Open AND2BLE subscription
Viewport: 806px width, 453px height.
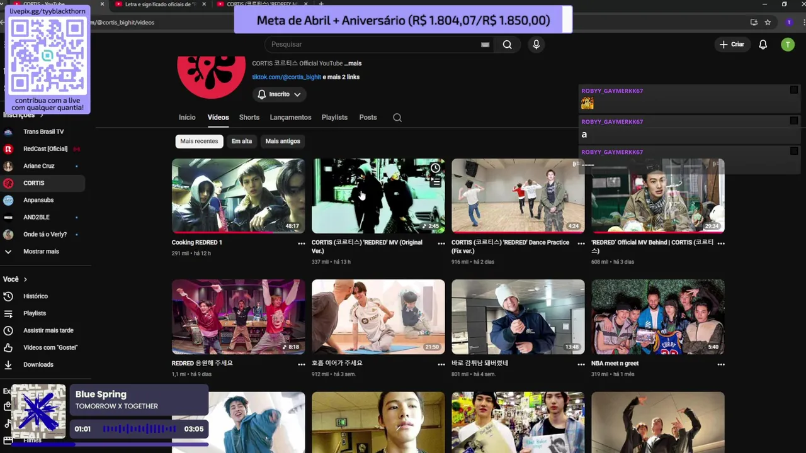pyautogui.click(x=37, y=217)
